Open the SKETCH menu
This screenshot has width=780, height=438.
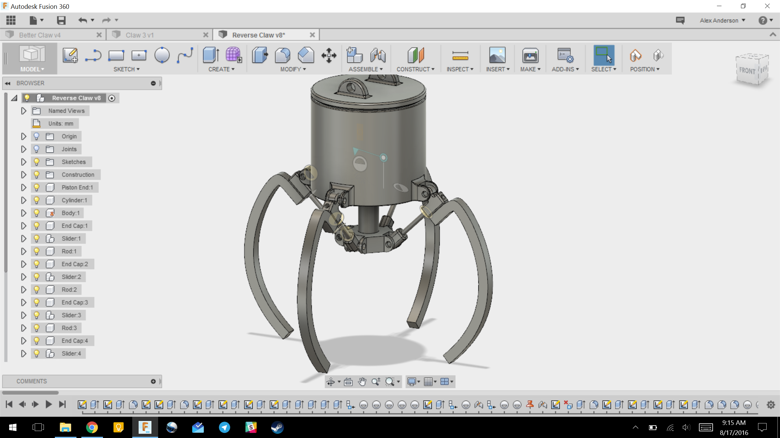coord(126,69)
